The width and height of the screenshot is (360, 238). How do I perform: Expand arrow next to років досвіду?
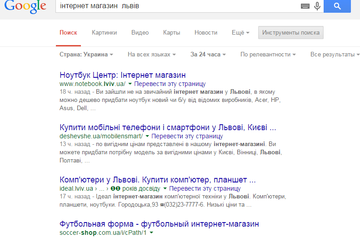(x=165, y=188)
